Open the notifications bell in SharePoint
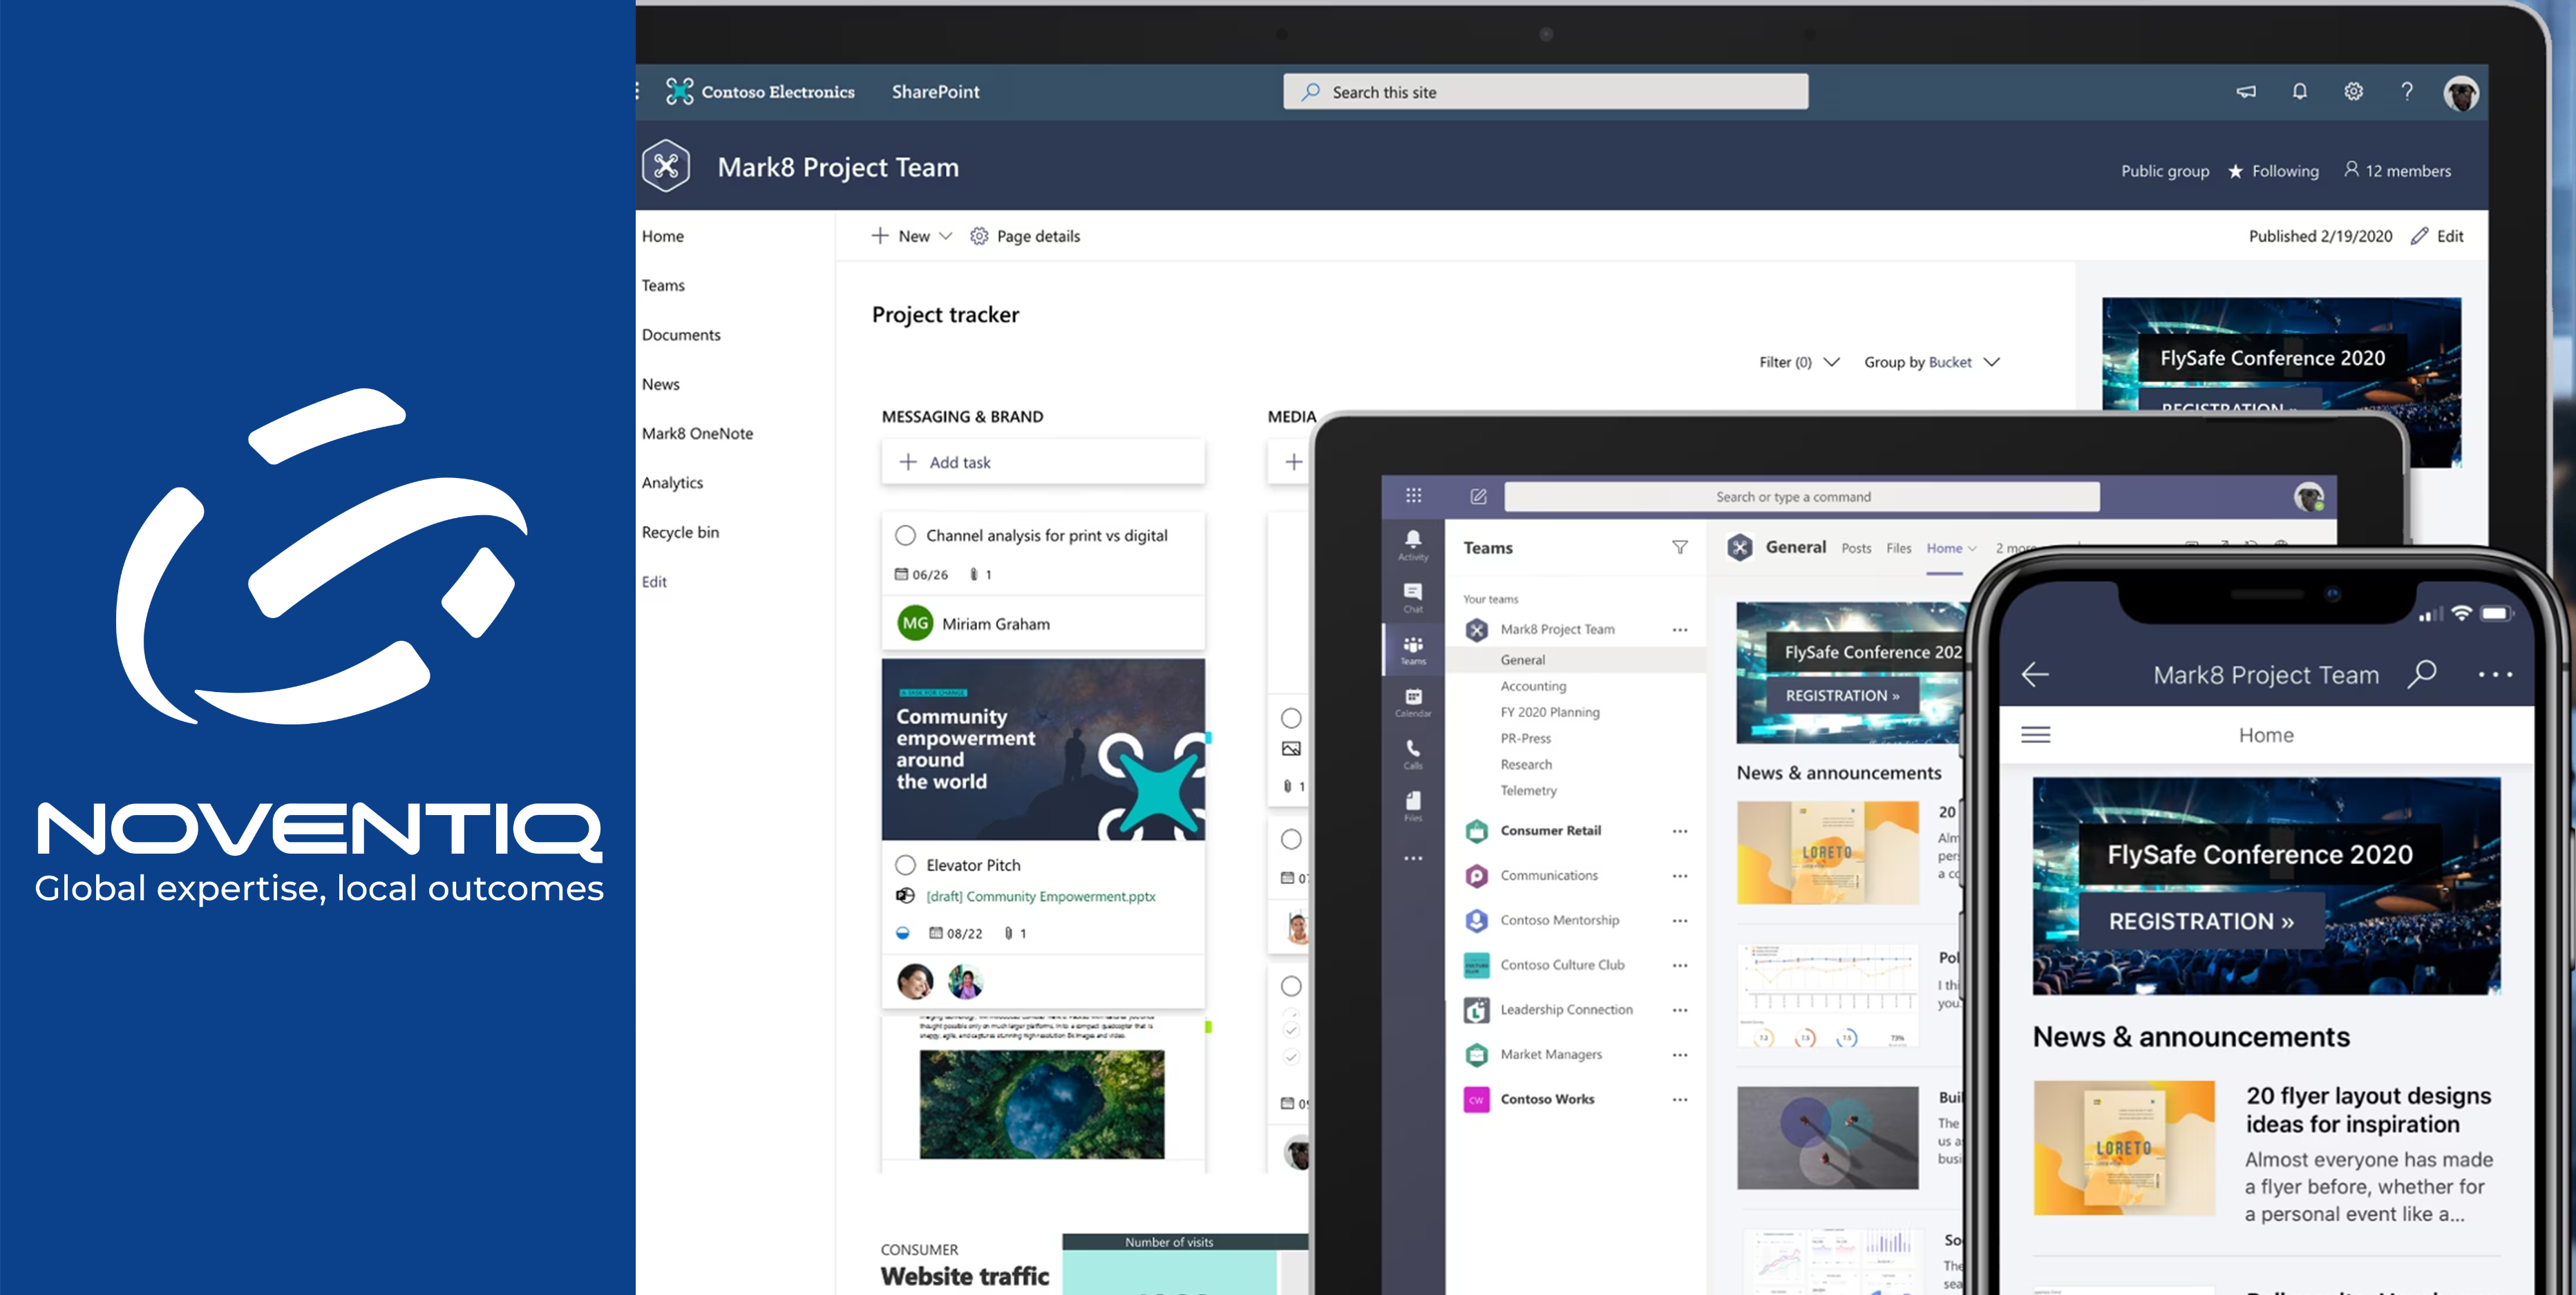This screenshot has height=1295, width=2576. click(x=2300, y=92)
